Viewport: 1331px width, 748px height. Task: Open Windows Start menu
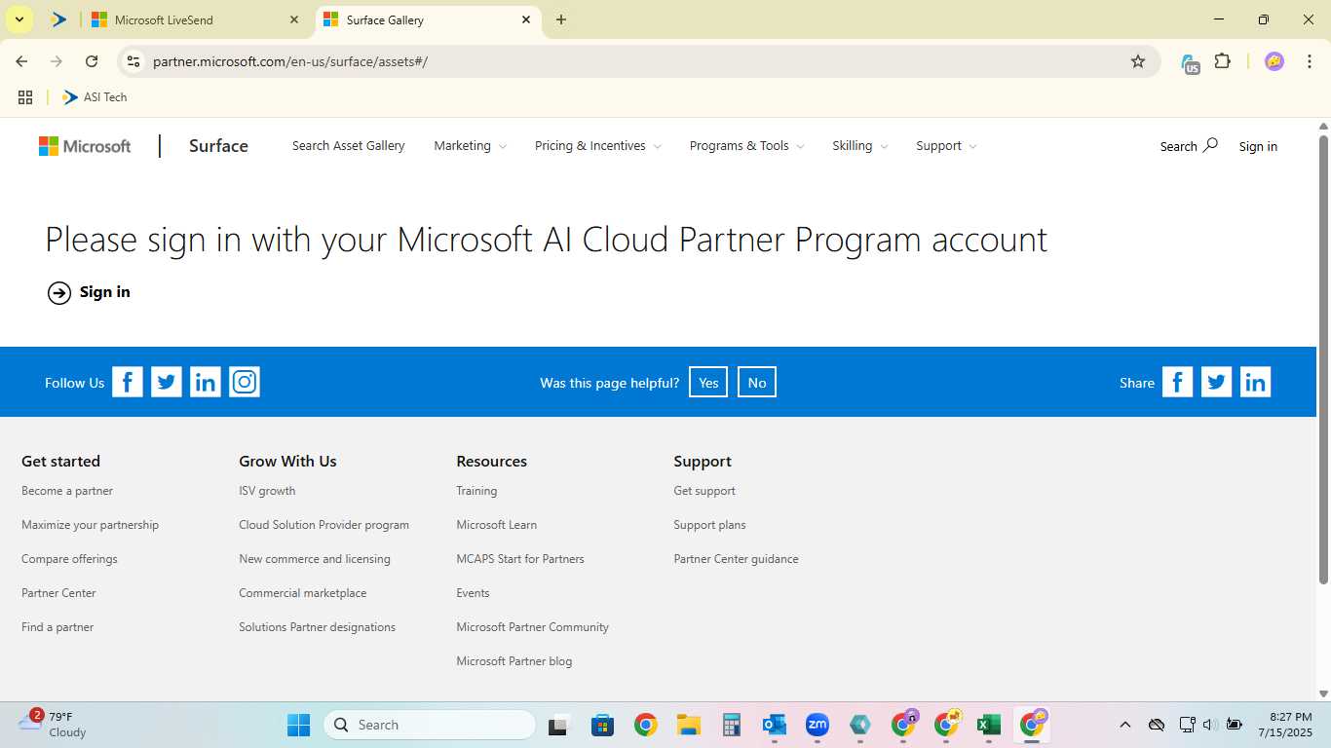point(298,725)
